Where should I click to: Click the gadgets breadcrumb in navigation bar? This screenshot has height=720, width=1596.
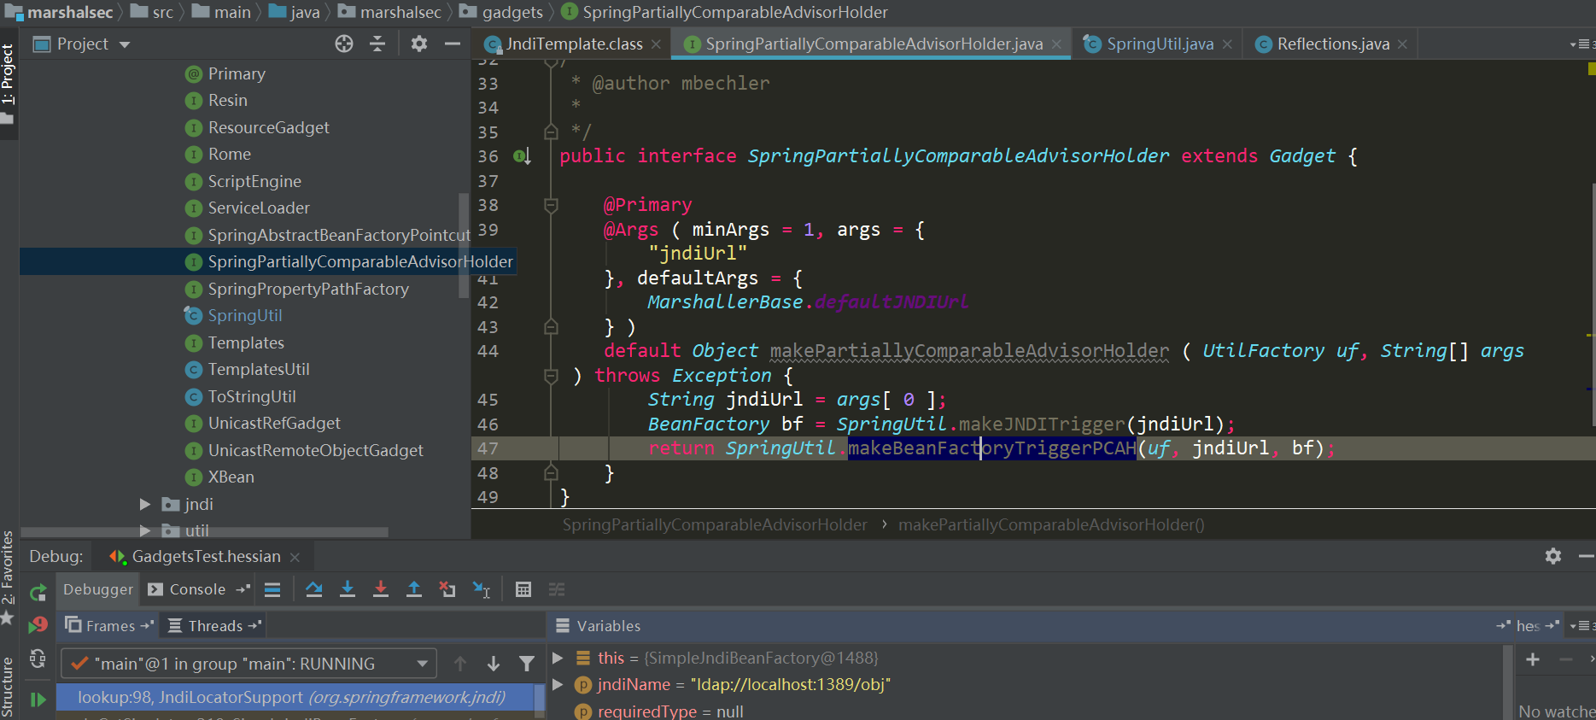pos(512,12)
